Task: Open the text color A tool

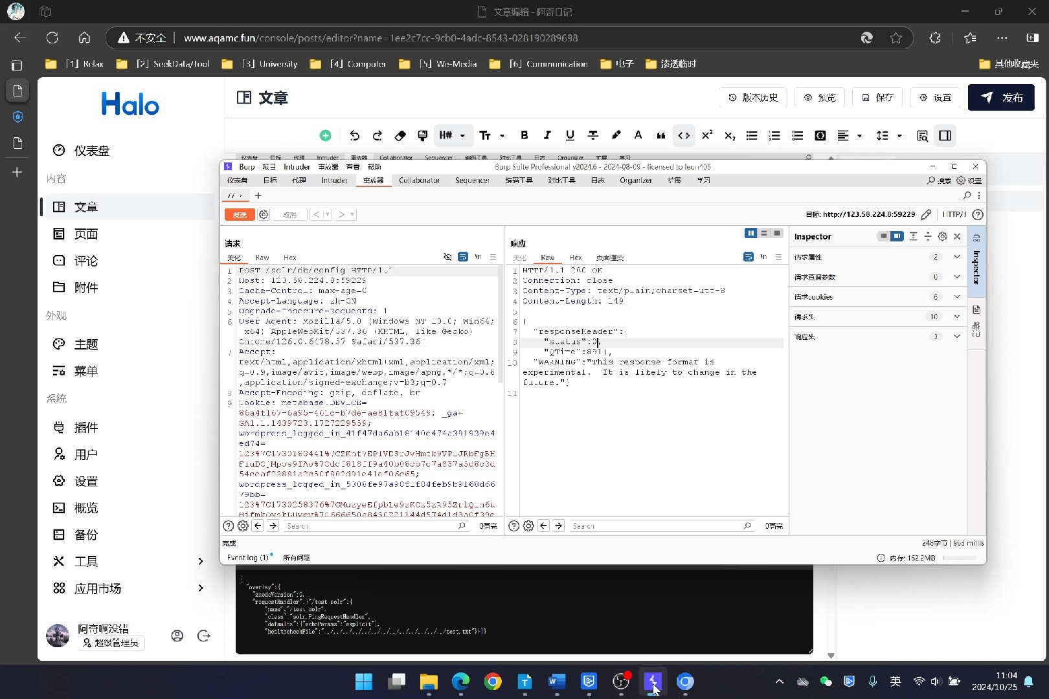Action: (x=638, y=135)
